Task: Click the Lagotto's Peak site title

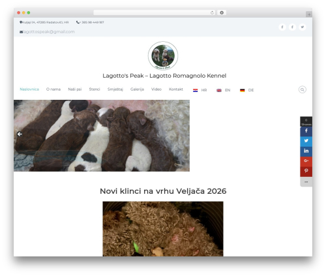Action: (x=164, y=76)
